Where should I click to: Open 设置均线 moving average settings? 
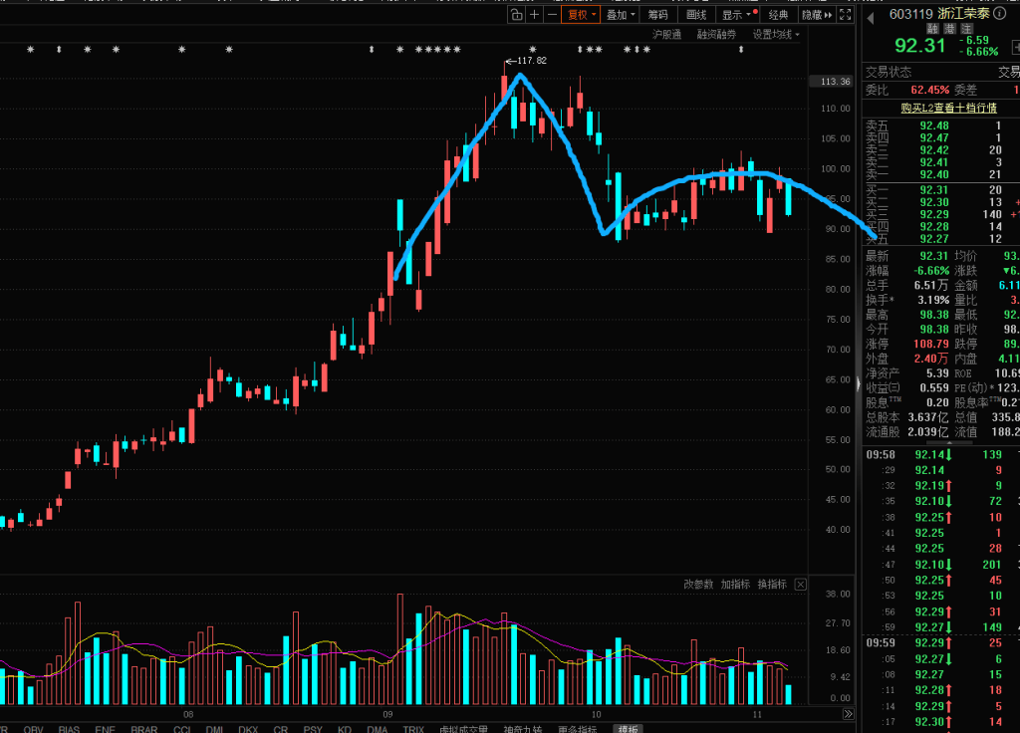click(776, 35)
